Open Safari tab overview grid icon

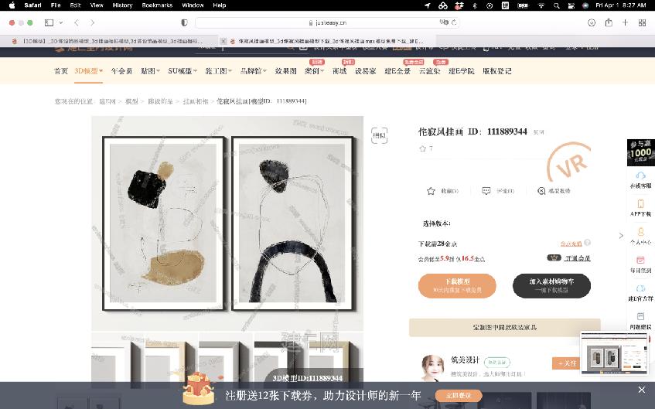pos(642,22)
